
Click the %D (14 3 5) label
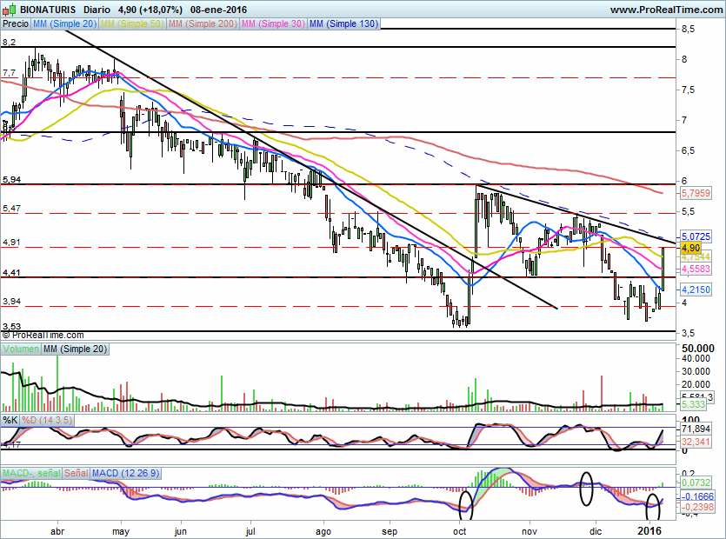pyautogui.click(x=47, y=421)
